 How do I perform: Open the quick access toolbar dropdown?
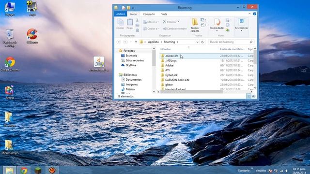[x=133, y=8]
